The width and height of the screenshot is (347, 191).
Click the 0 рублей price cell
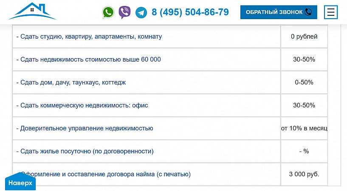304,37
